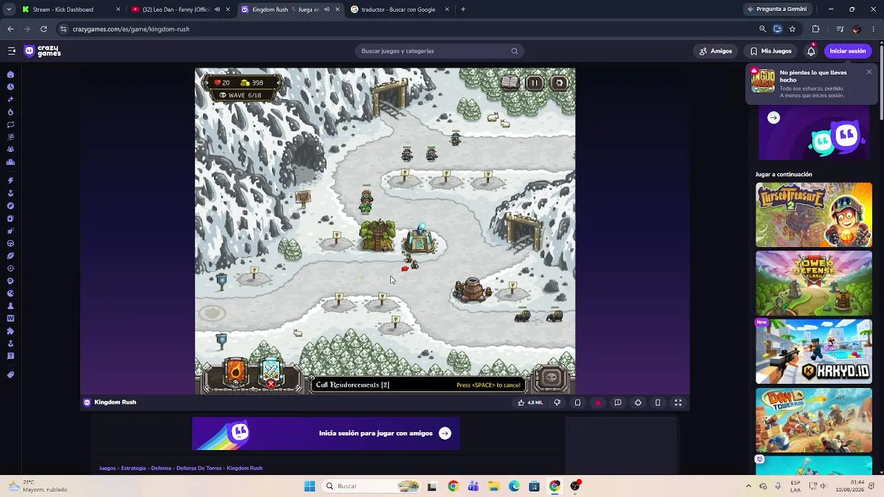The image size is (884, 497).
Task: Select the blue mage tower
Action: click(x=421, y=239)
